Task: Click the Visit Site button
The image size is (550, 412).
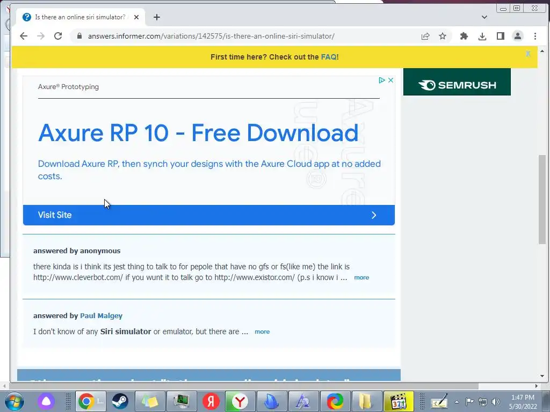Action: point(209,215)
